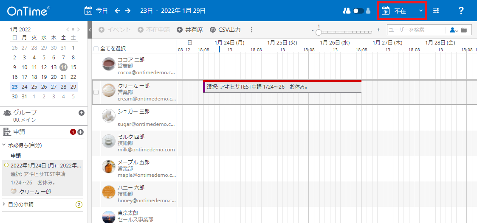477x223 pixels.
Task: Click the mini calendar today dot
Action: [73, 30]
